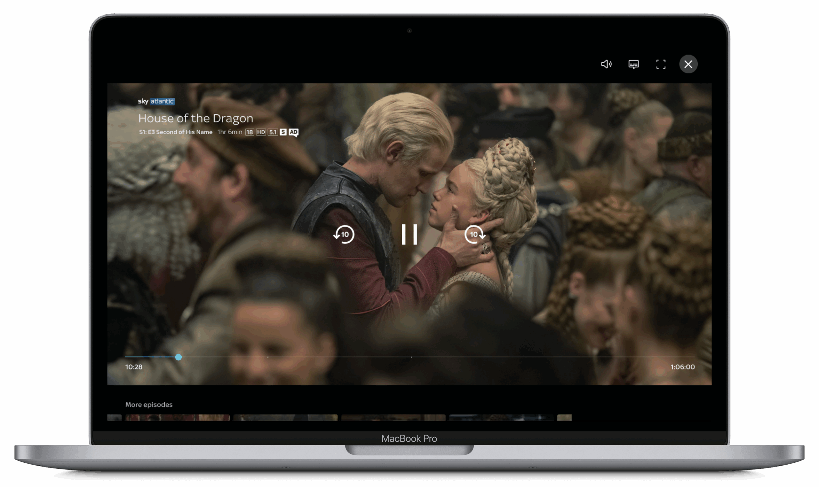Enter fullscreen with the brackets icon
This screenshot has width=819, height=487.
pyautogui.click(x=661, y=64)
